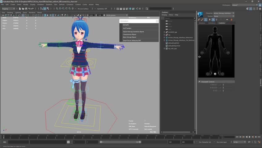Expand mGear_Mocap_interface_Reference node
Image resolution: width=262 pixels, height=148 pixels.
point(164,38)
